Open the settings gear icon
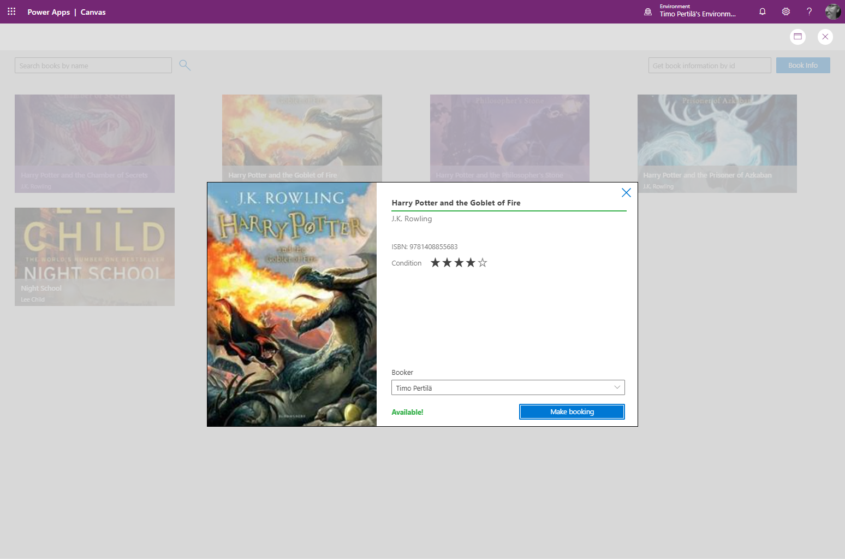This screenshot has height=559, width=845. click(x=786, y=11)
